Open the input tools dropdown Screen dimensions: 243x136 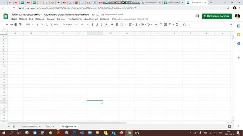tap(186, 25)
